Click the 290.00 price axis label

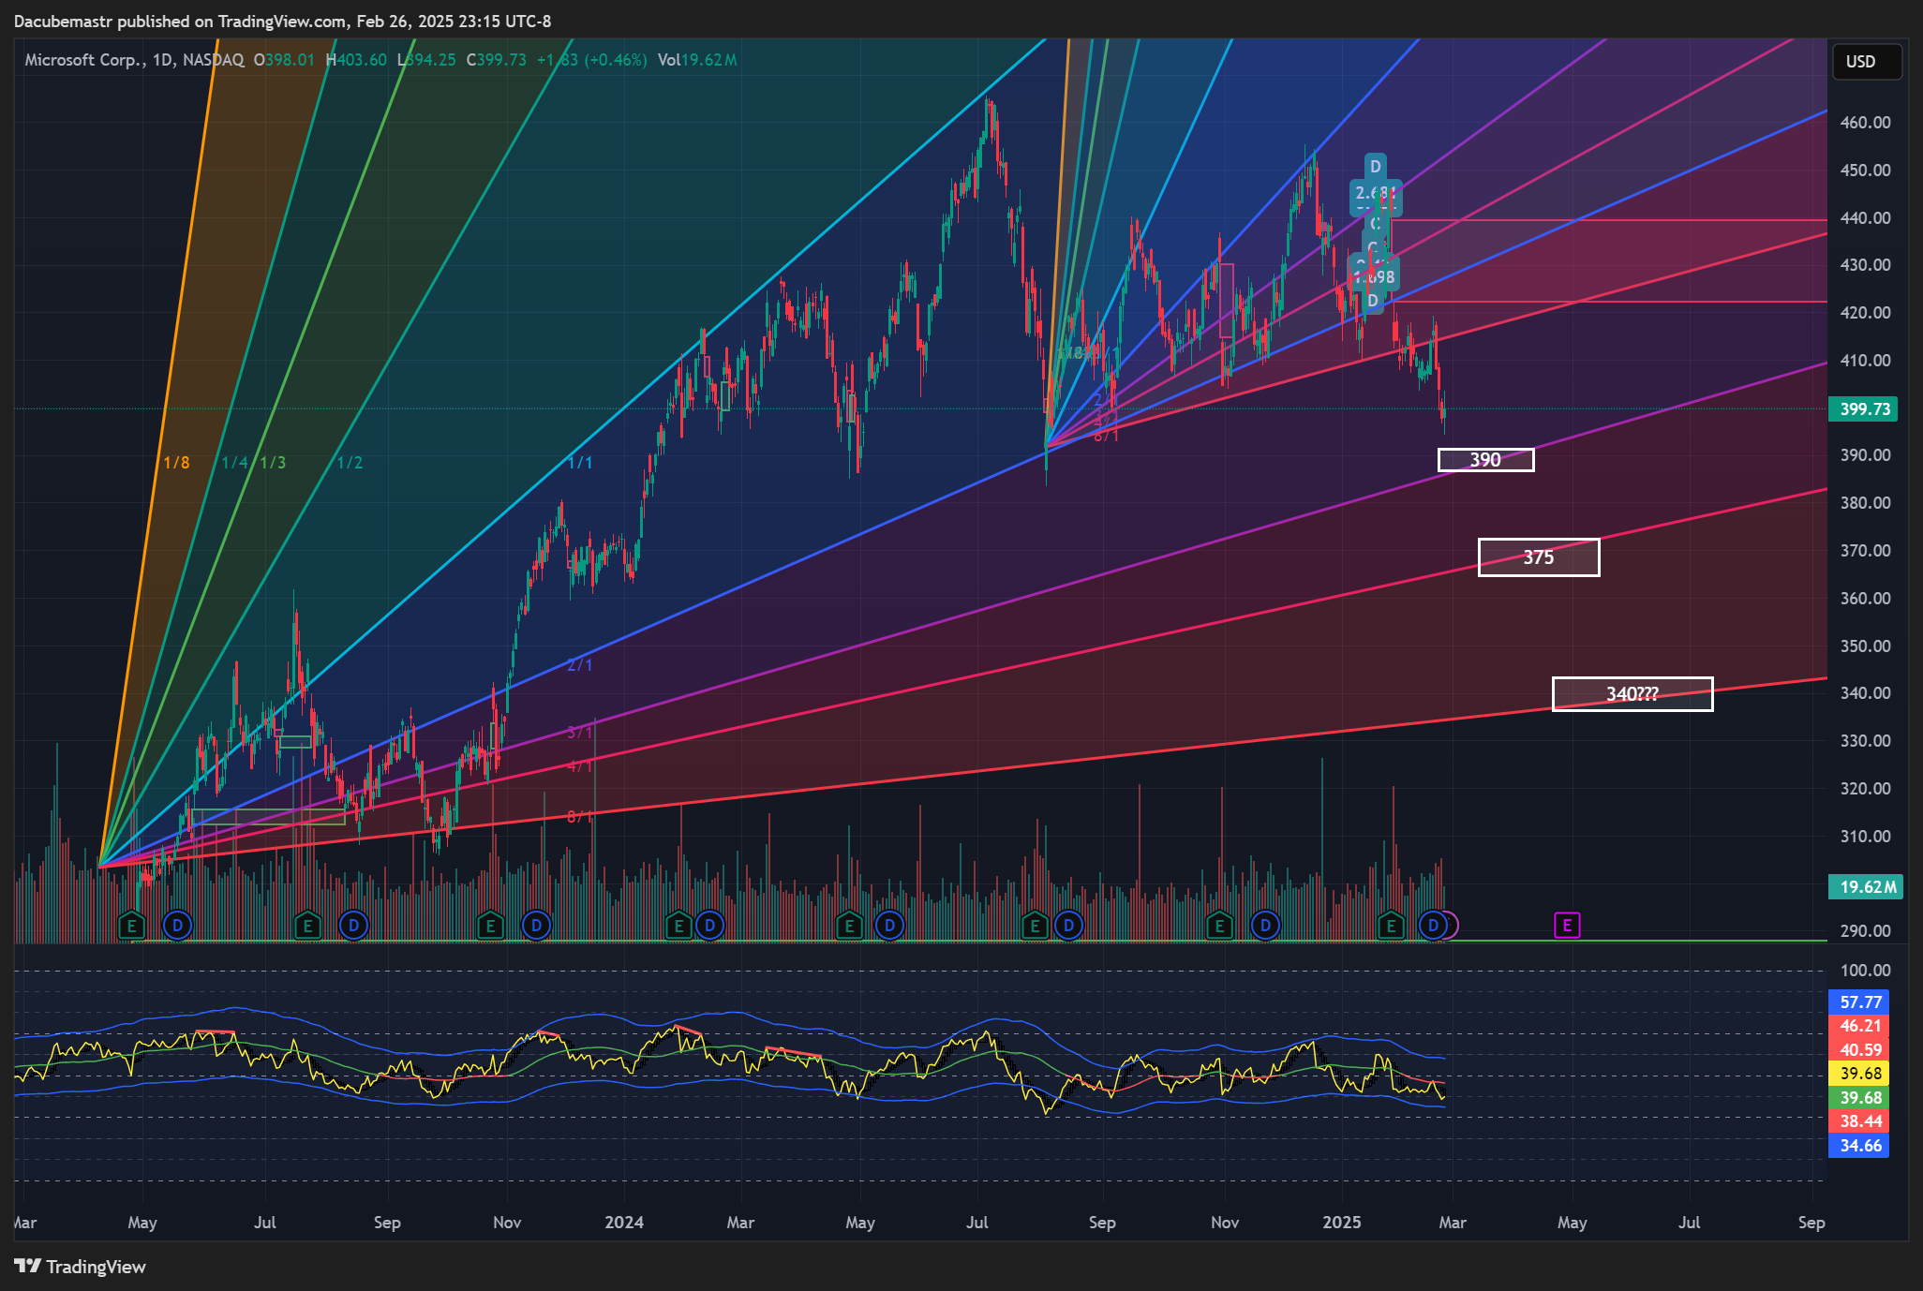[1865, 931]
